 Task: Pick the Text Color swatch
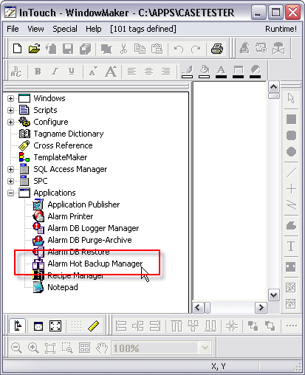(221, 72)
